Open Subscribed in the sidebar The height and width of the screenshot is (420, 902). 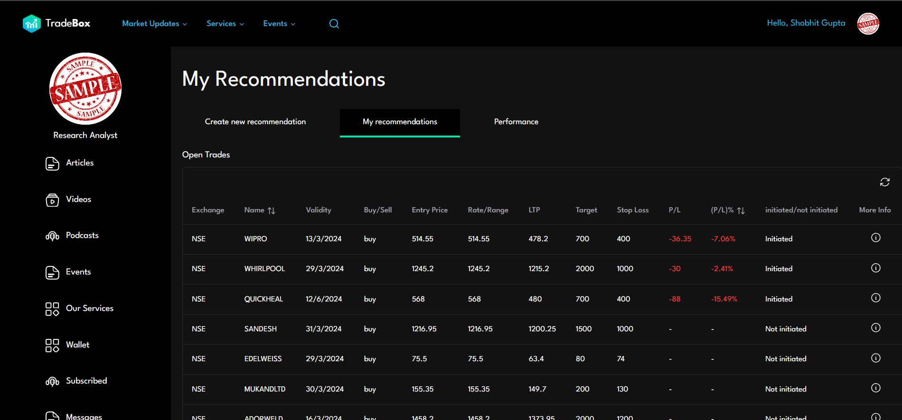86,381
